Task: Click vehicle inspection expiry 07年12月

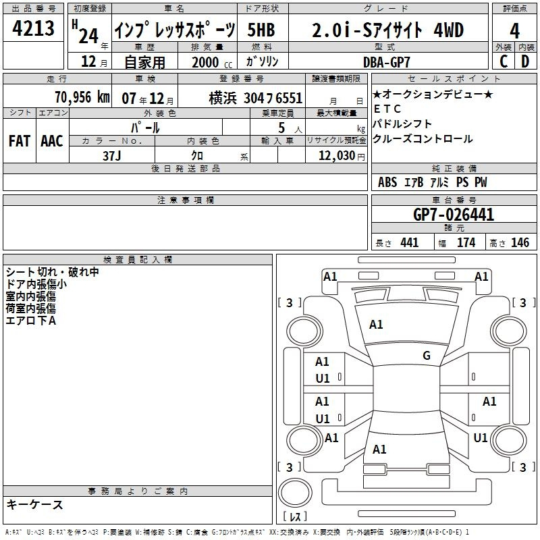Action: 148,99
